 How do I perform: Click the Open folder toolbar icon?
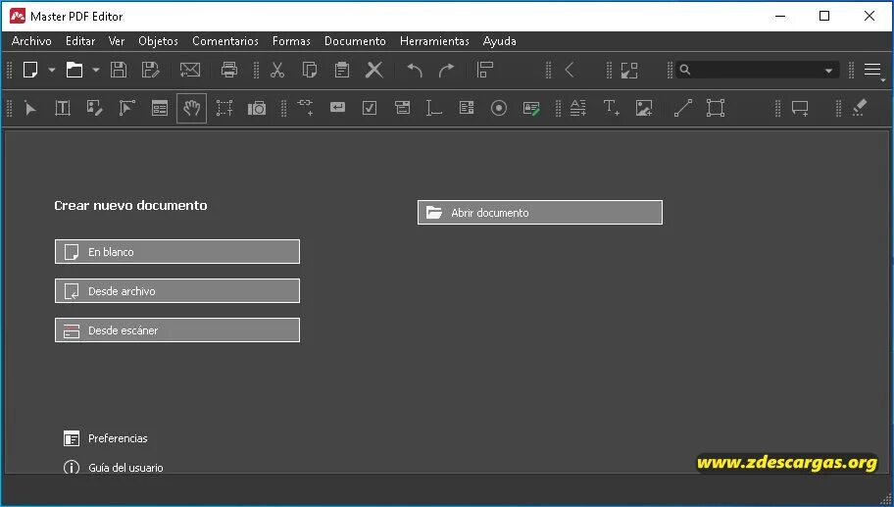pos(74,71)
